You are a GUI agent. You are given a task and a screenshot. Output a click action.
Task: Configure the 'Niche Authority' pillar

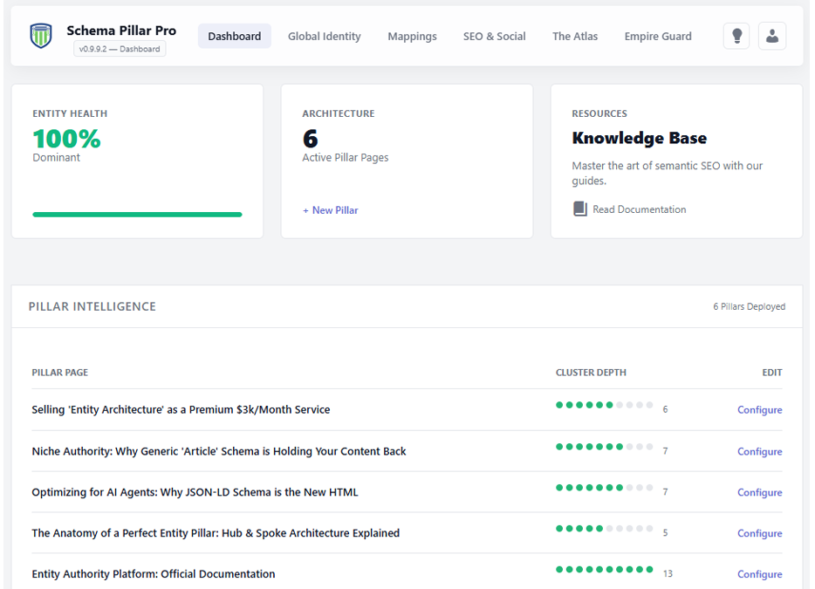coord(759,451)
